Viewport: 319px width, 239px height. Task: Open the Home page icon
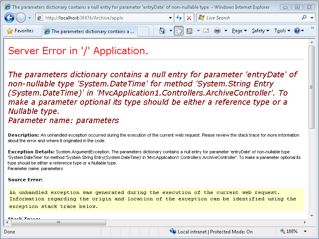(162, 31)
